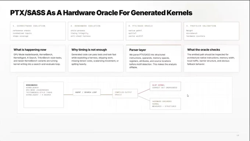Click the "TRITONBENCH-STYLE TASKS" diagram line
This screenshot has height=141, width=250.
pyautogui.click(x=39, y=93)
